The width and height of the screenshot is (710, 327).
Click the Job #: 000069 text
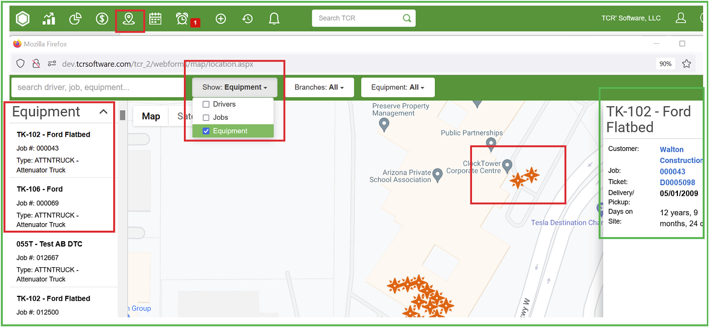(x=38, y=203)
